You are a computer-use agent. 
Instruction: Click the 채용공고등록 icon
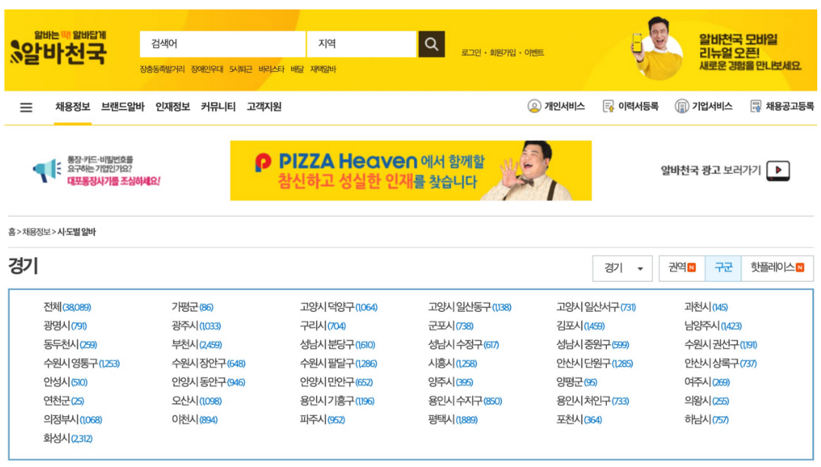(756, 106)
